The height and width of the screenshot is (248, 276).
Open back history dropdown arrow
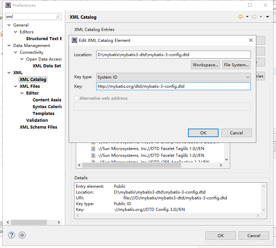(x=247, y=17)
